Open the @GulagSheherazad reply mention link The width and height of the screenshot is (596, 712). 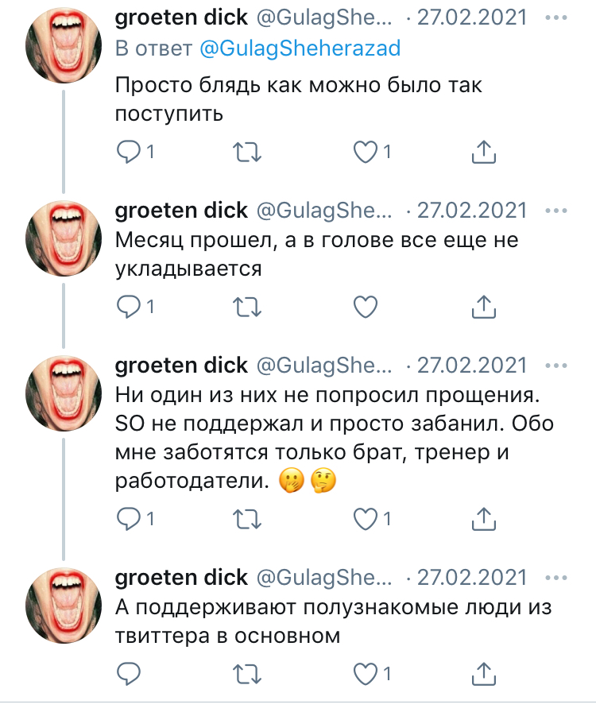point(300,48)
